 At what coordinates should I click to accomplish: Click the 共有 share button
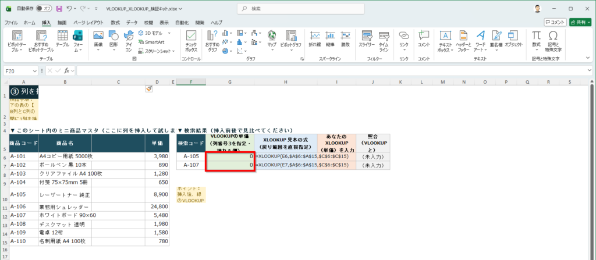580,23
